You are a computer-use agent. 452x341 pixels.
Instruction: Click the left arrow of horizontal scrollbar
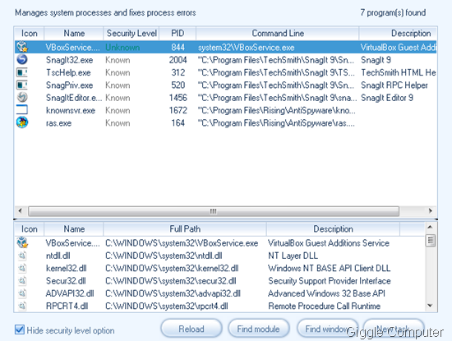[x=20, y=210]
